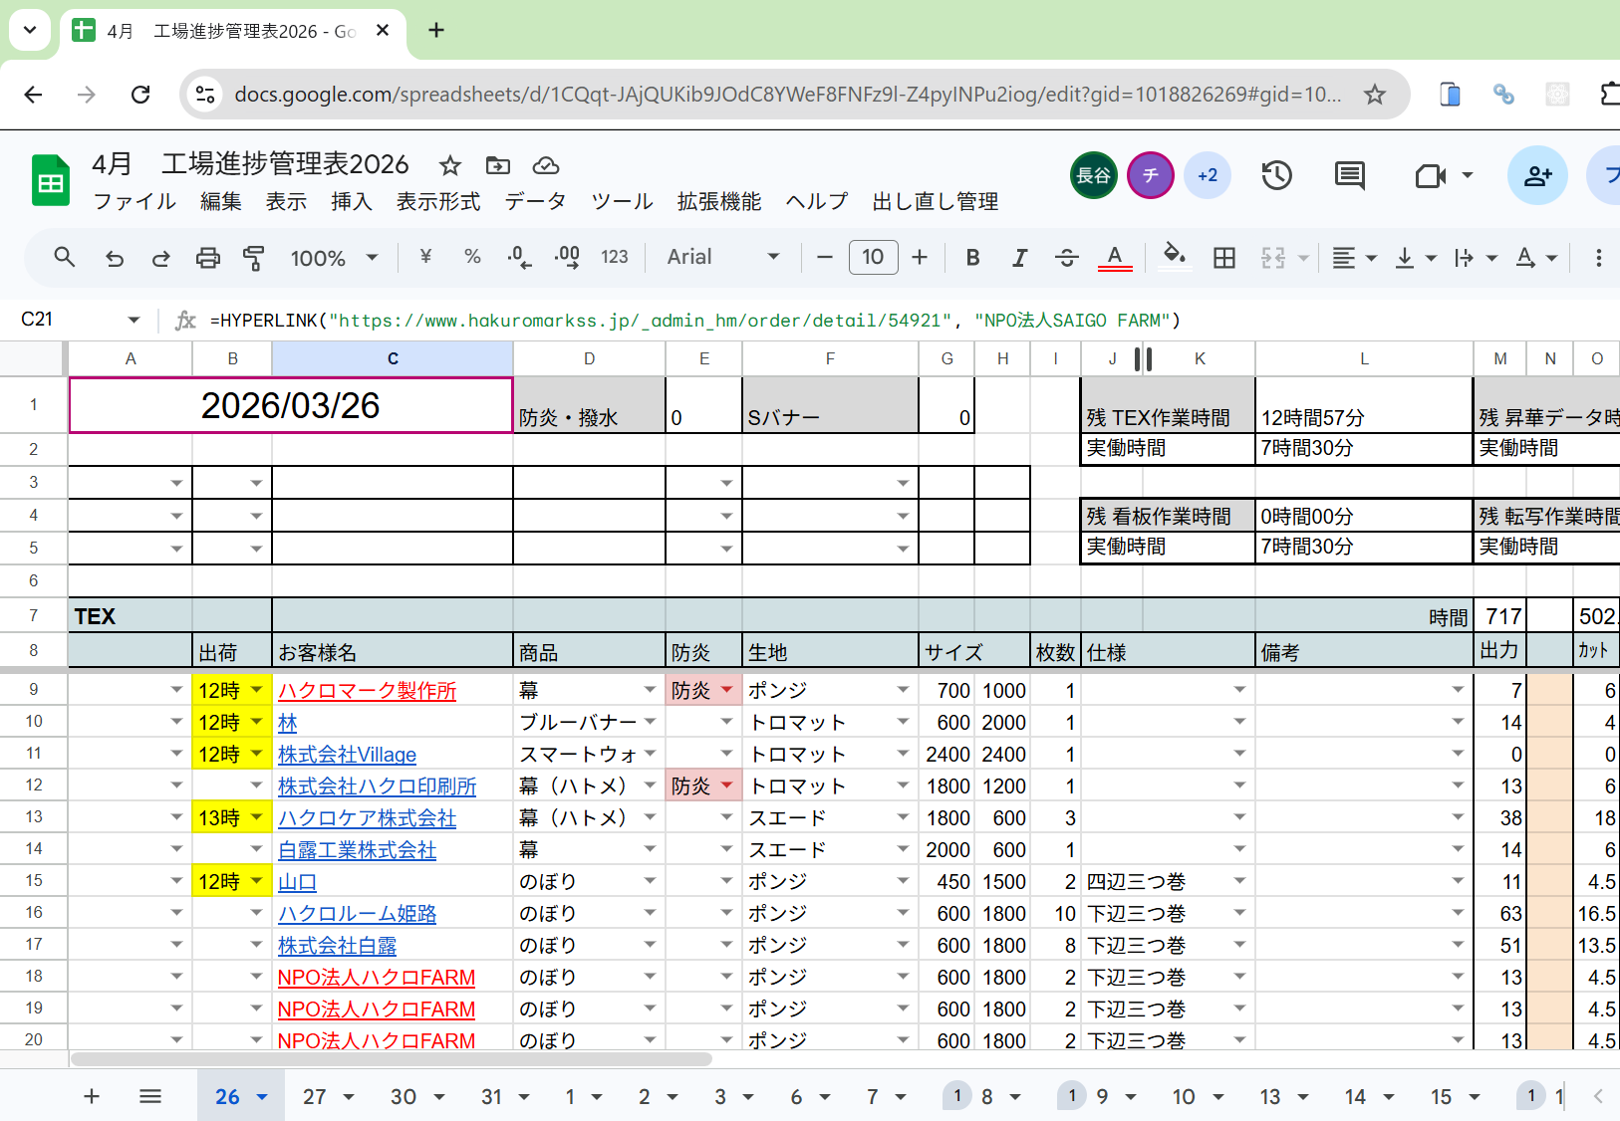Image resolution: width=1620 pixels, height=1121 pixels.
Task: Open more toolbar options three dots
Action: [x=1598, y=258]
